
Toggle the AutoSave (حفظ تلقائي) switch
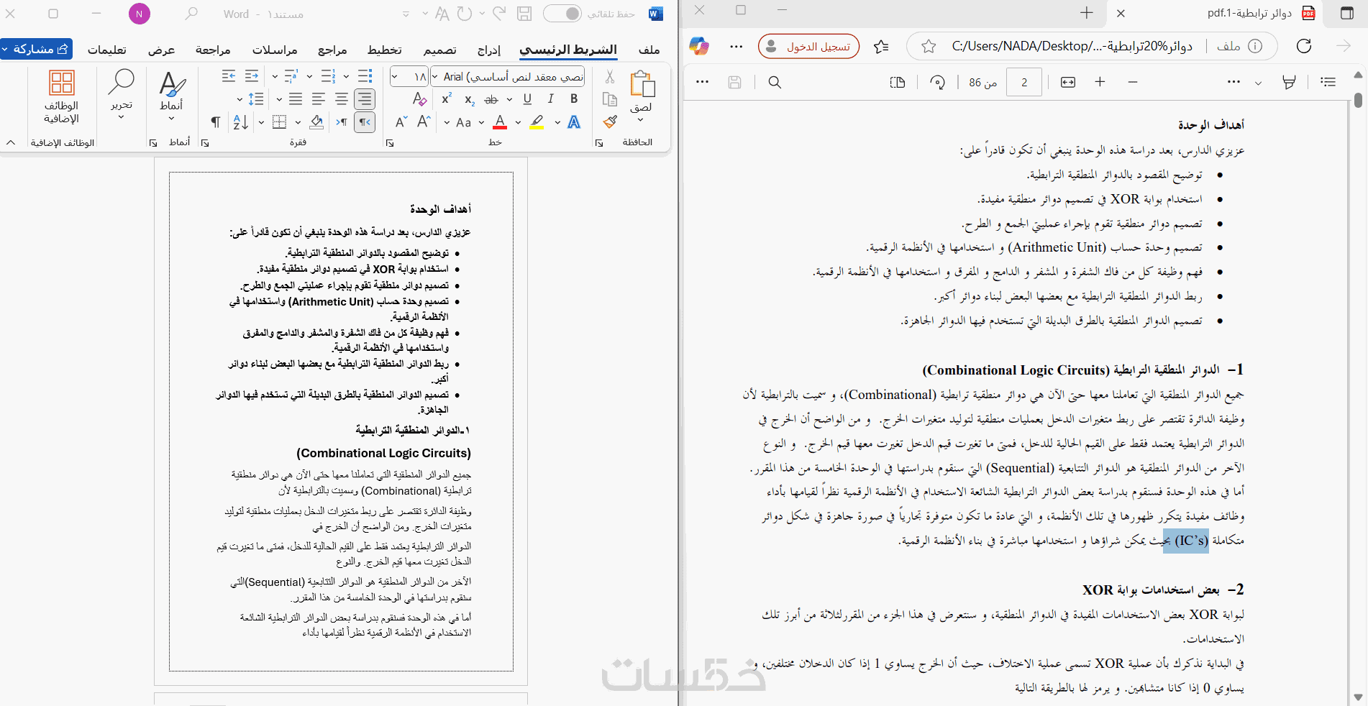(x=562, y=14)
